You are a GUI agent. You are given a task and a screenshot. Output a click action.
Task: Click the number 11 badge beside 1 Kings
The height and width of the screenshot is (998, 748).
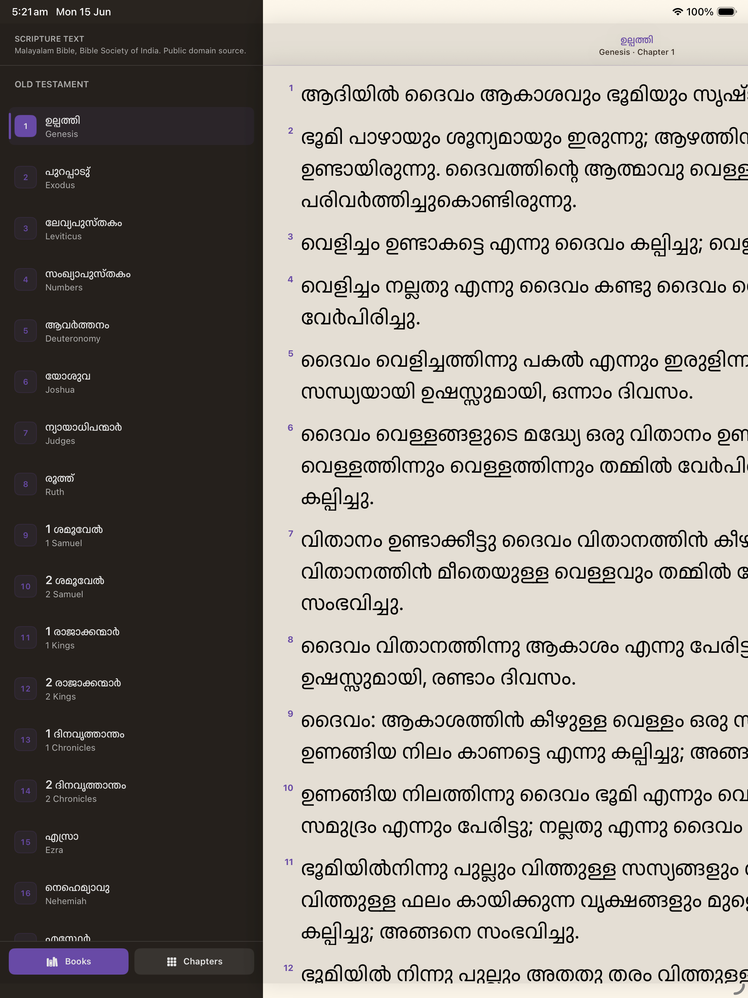click(x=26, y=637)
